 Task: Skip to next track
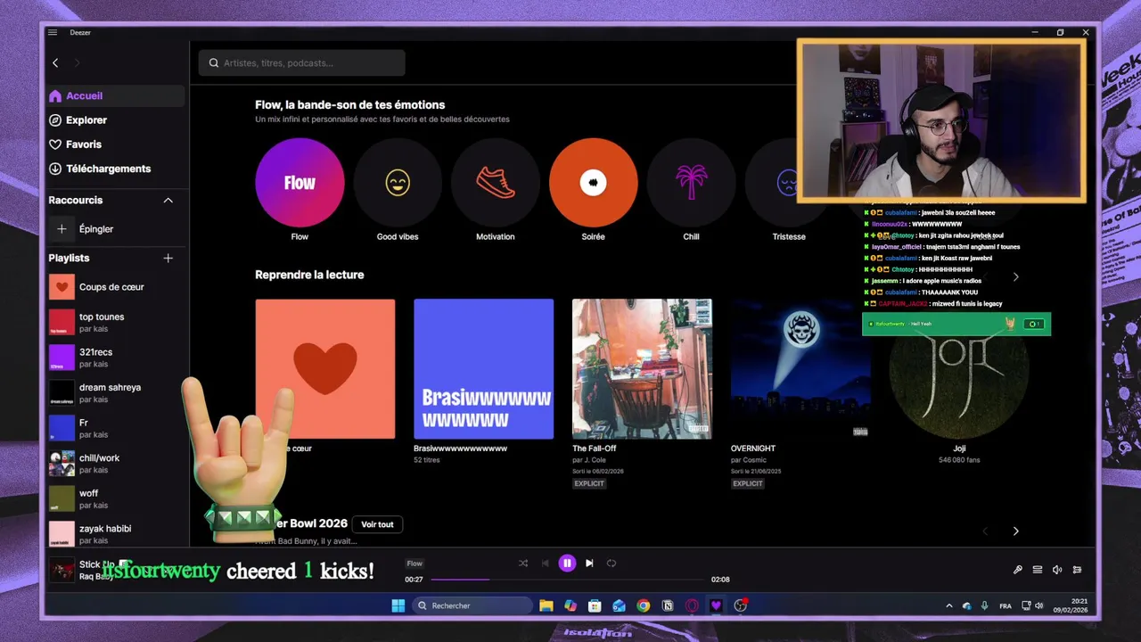[x=589, y=564]
